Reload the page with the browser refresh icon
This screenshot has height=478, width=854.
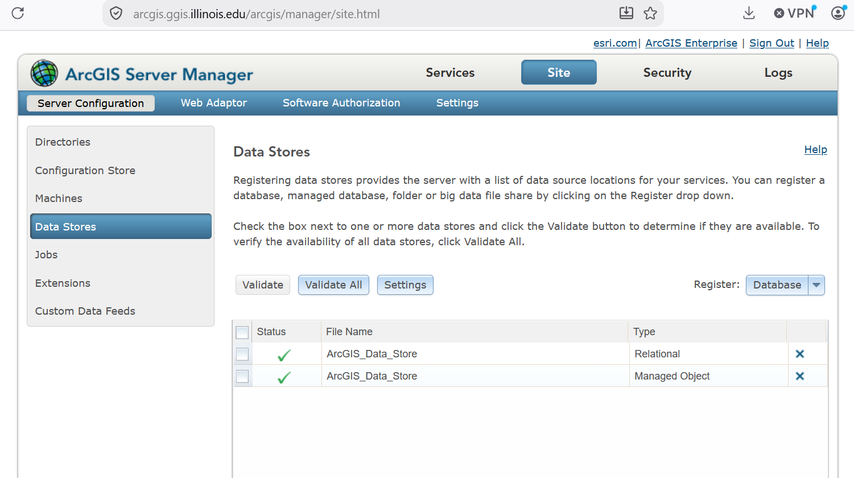click(x=18, y=13)
